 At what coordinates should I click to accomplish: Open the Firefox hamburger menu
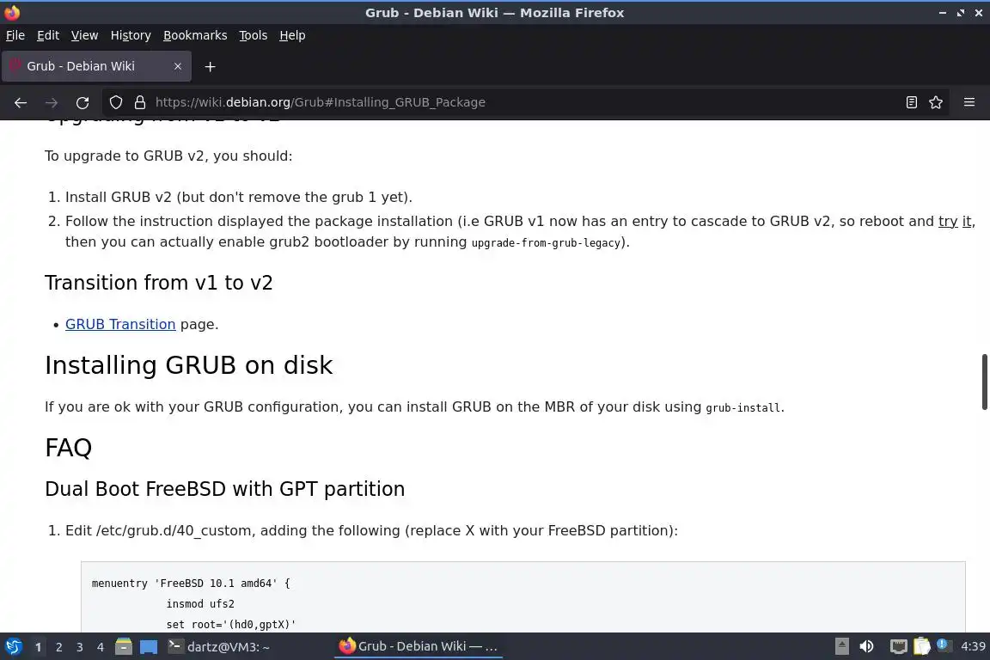pyautogui.click(x=969, y=102)
